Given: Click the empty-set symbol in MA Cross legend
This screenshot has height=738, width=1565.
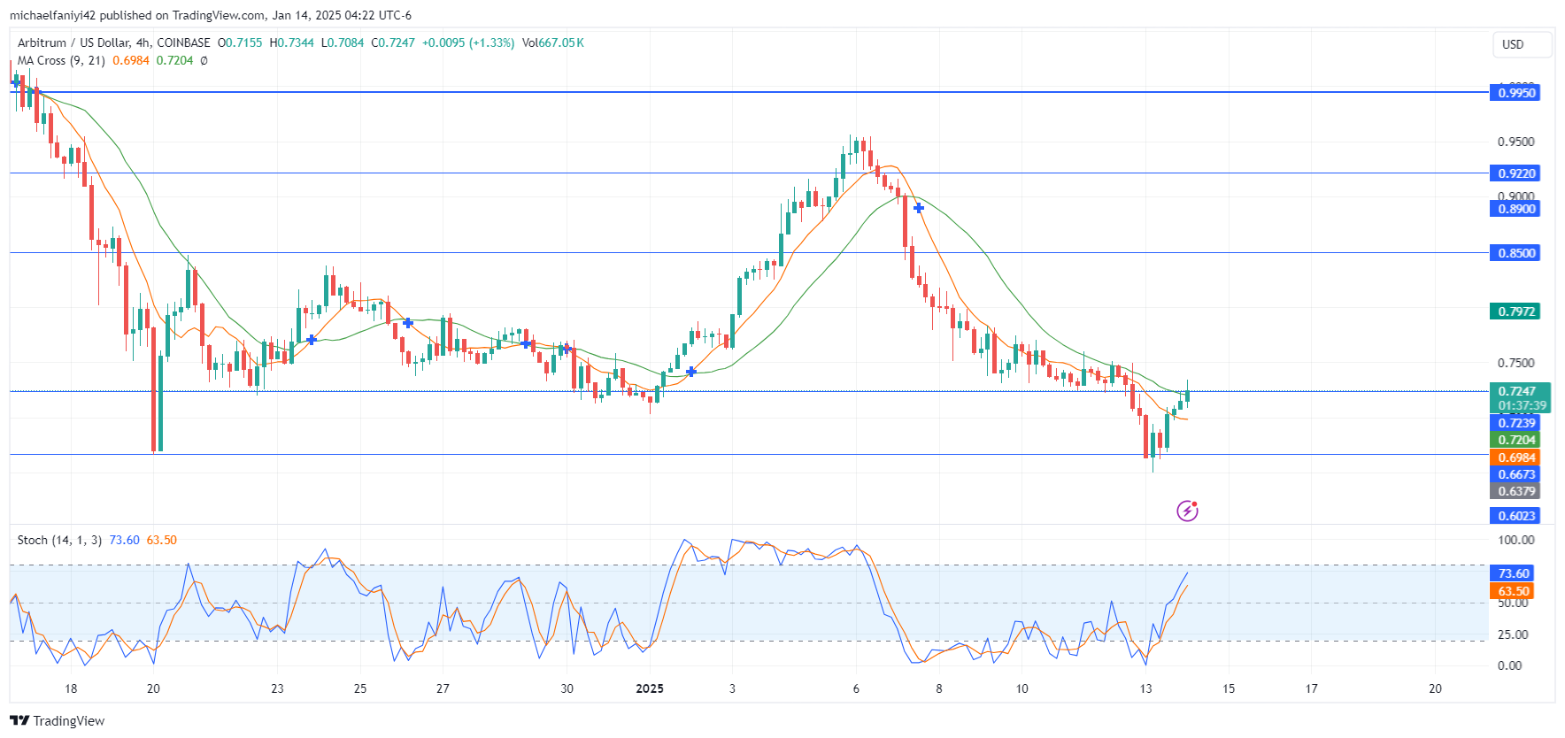Looking at the screenshot, I should pos(204,60).
